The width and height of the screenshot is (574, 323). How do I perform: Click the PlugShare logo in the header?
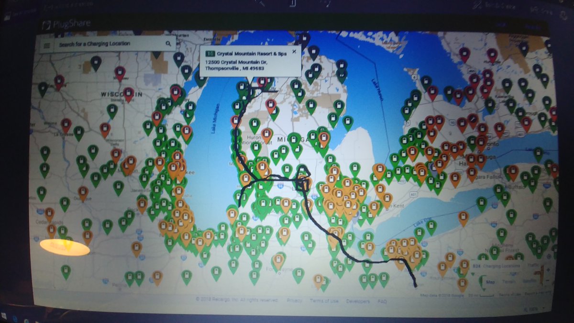coord(67,22)
